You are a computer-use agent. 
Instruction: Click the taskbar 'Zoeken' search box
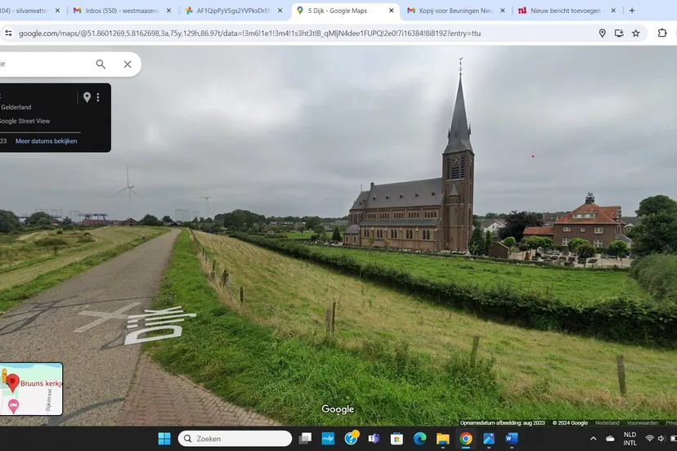click(235, 439)
